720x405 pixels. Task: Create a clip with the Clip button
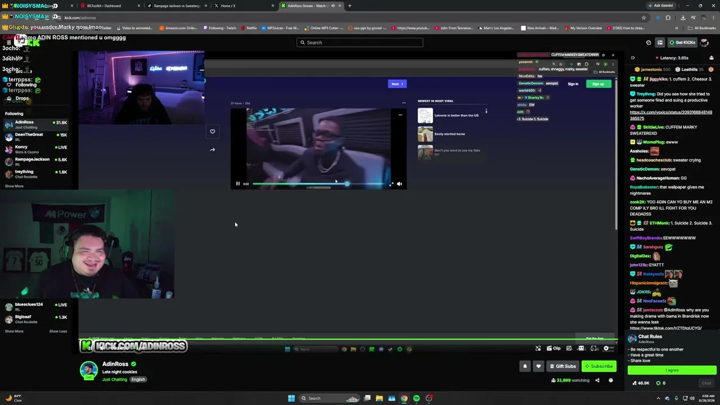553,348
